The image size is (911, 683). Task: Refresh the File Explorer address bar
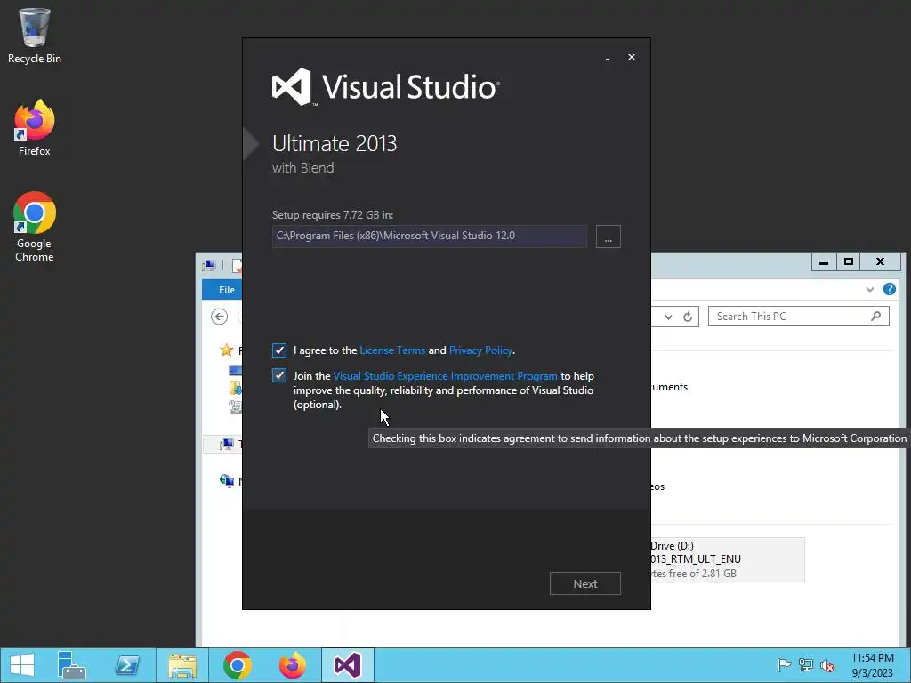pos(688,317)
